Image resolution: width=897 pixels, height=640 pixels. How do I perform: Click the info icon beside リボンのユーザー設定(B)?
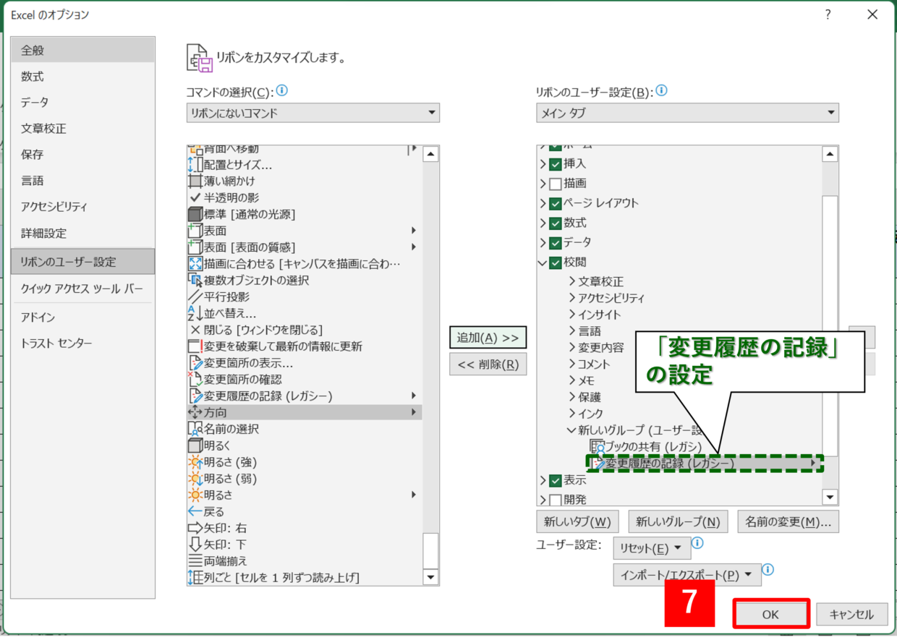[x=661, y=91]
